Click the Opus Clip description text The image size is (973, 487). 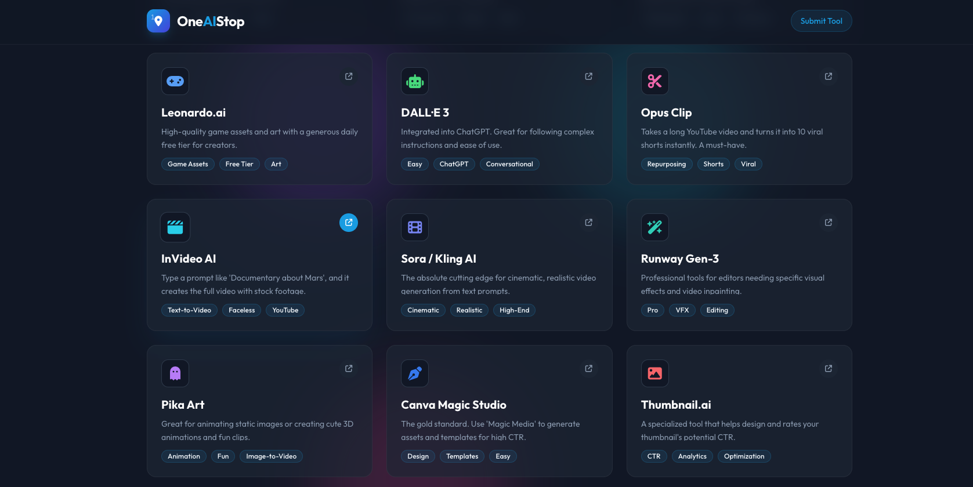pyautogui.click(x=732, y=139)
